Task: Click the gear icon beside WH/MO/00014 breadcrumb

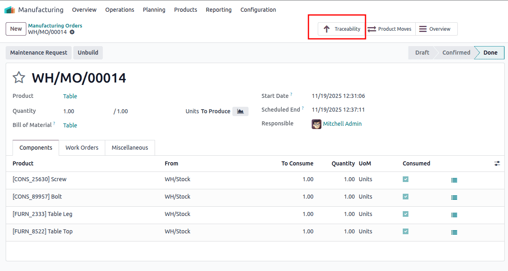Action: click(x=72, y=32)
